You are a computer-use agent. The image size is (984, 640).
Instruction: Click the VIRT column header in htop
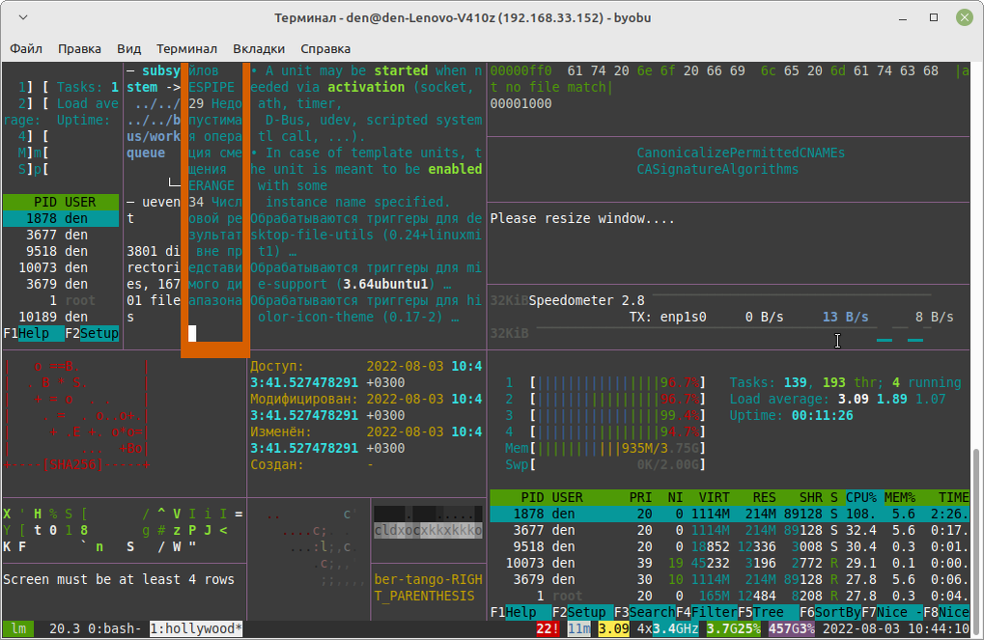click(715, 497)
